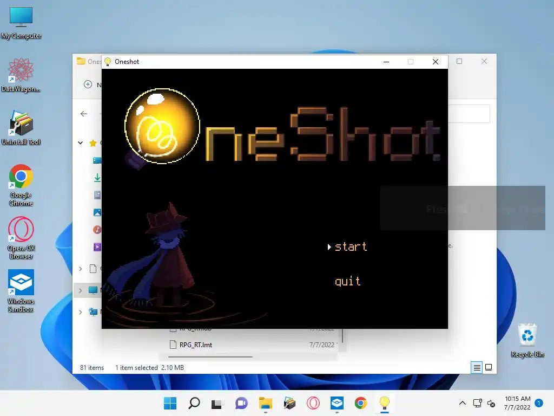Open the notification badge
This screenshot has width=554, height=416.
pos(539,403)
